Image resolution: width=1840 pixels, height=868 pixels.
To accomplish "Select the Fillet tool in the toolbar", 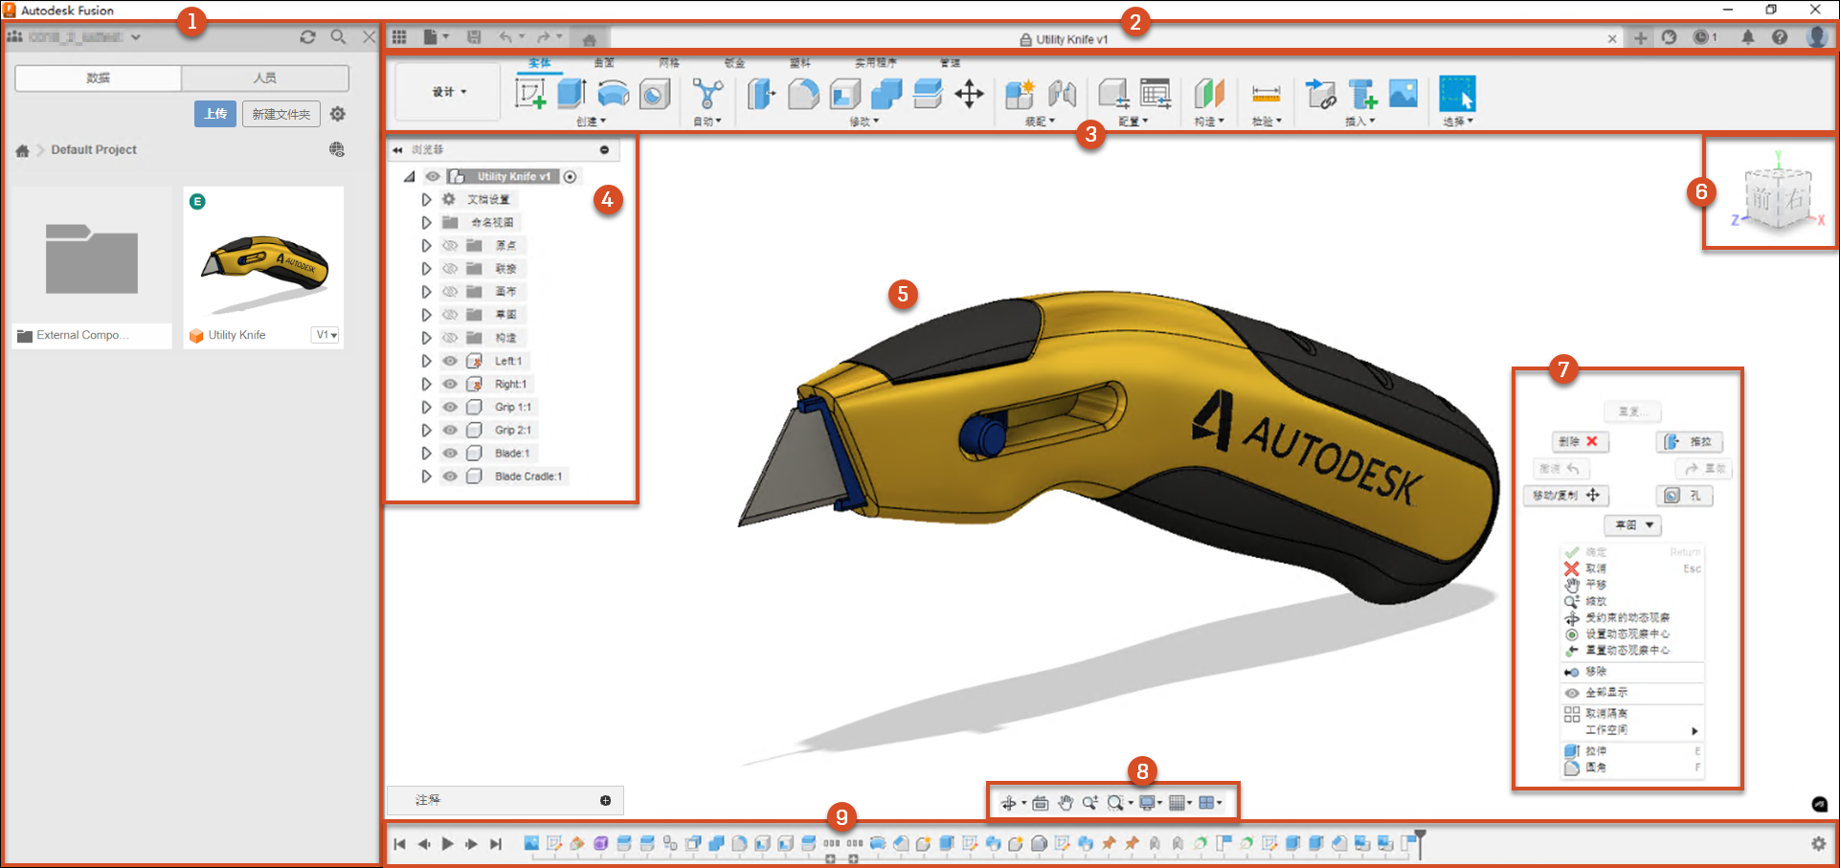I will click(804, 94).
